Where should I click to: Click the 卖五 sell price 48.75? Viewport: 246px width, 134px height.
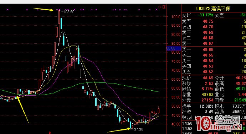tap(208, 21)
